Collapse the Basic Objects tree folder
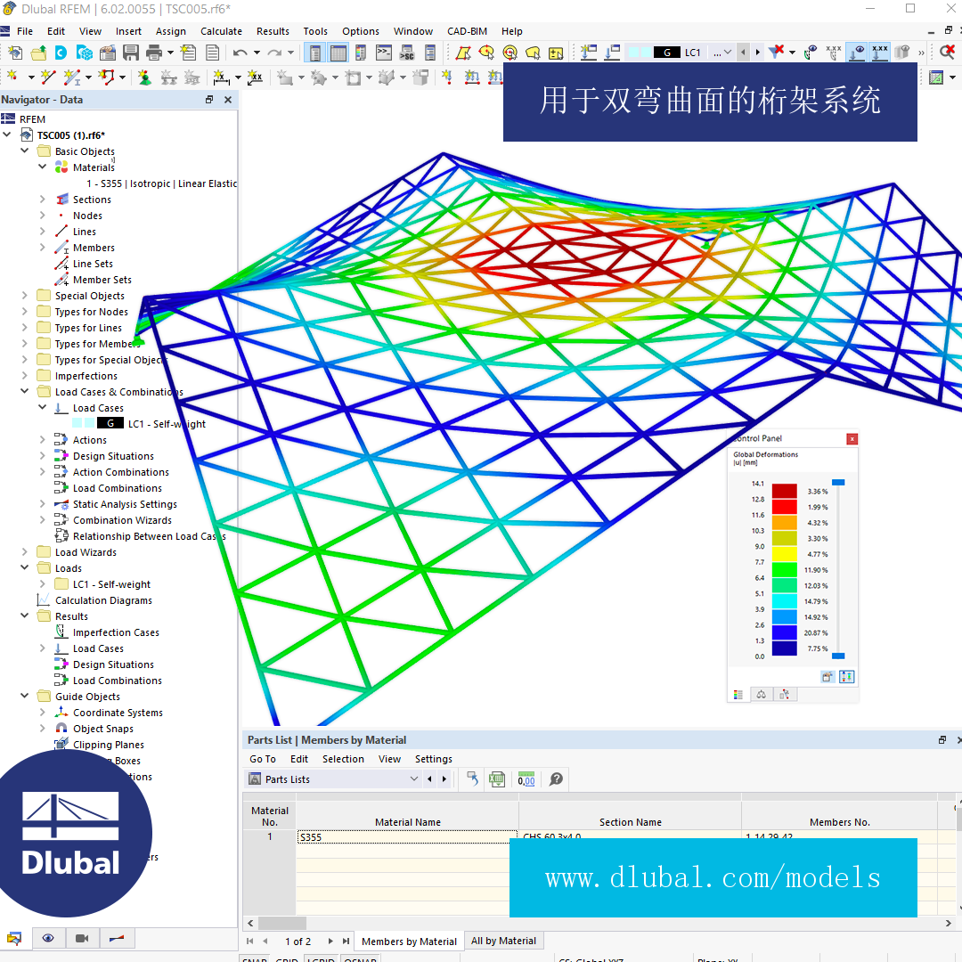Viewport: 962px width, 962px height. 25,151
